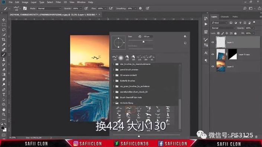Open smoothing options gear icon
This screenshot has width=262, height=147.
click(140, 8)
